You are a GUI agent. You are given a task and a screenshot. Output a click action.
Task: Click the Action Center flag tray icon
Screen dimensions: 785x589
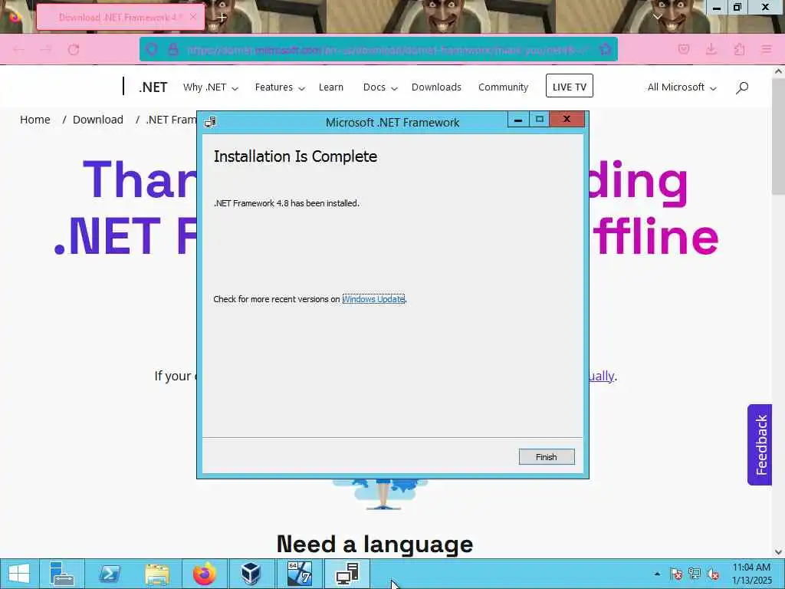[x=676, y=574]
